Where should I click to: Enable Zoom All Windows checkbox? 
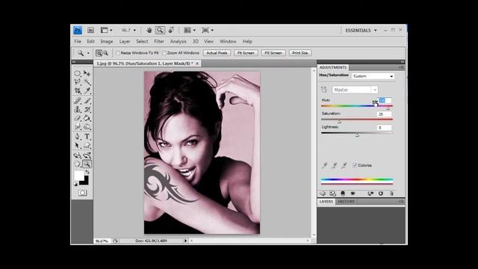click(x=164, y=53)
